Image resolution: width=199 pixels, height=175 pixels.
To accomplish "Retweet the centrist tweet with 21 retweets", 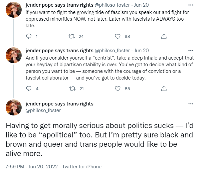I will tap(72, 88).
